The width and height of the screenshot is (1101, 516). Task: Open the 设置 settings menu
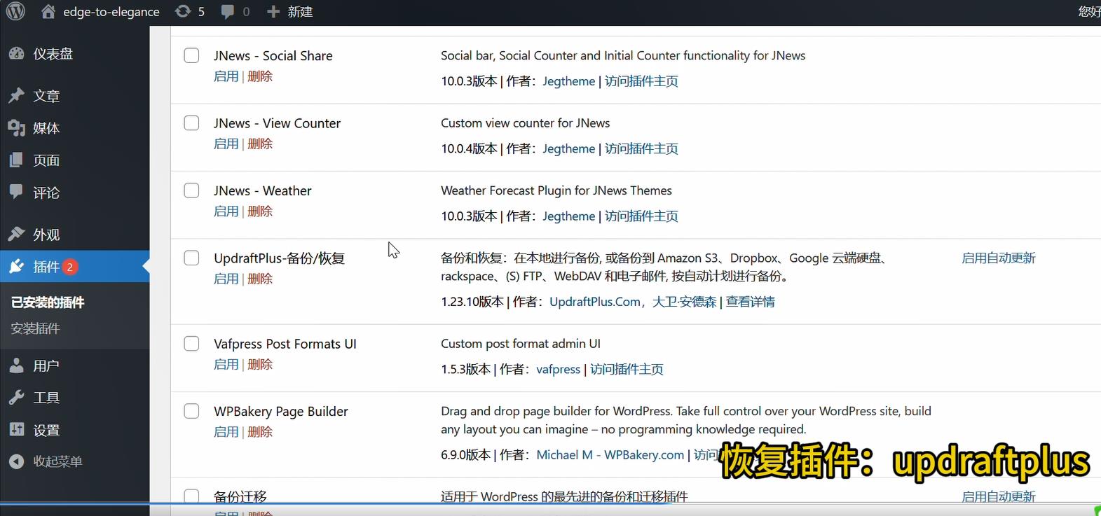coord(46,430)
